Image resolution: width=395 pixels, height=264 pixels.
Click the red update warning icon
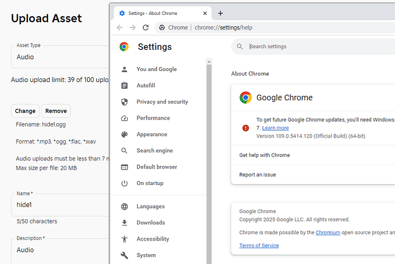[x=246, y=128]
